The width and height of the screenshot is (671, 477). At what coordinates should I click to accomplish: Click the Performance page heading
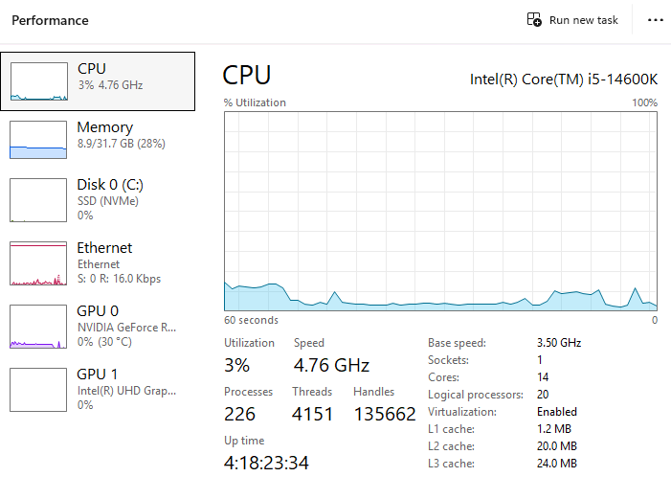(x=50, y=20)
